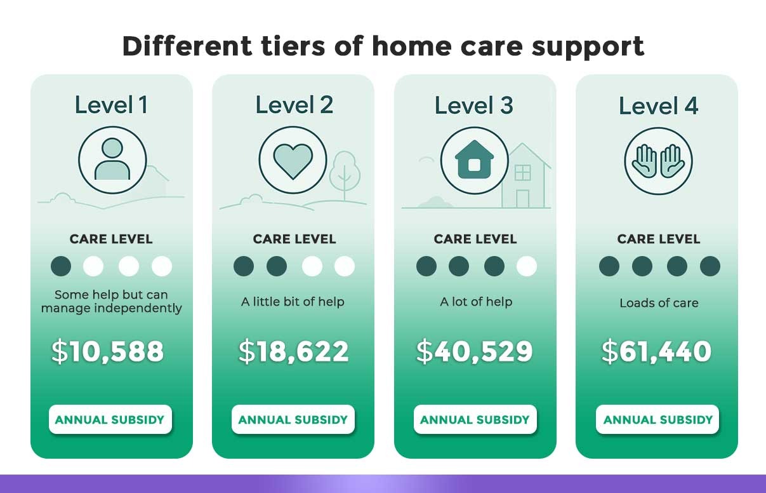Click the 'Different tiers of home care support' title
Screen dimensions: 766x493
(x=383, y=46)
